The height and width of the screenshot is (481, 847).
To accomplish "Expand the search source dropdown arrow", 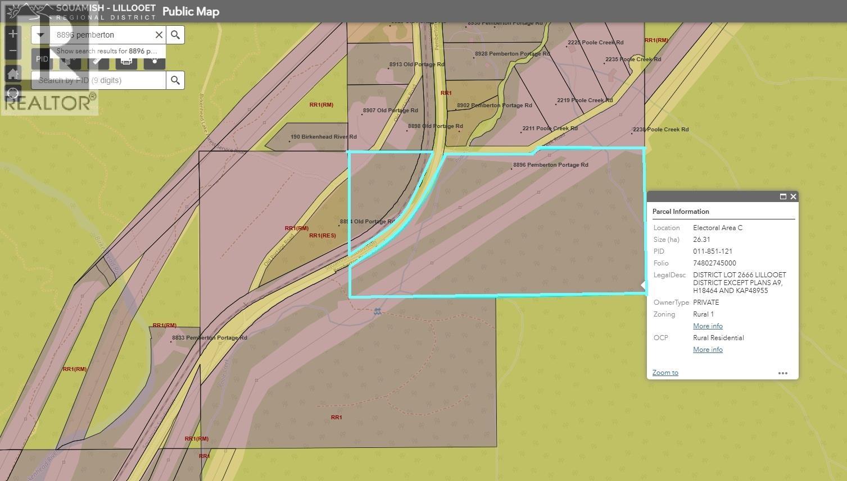I will [x=40, y=35].
